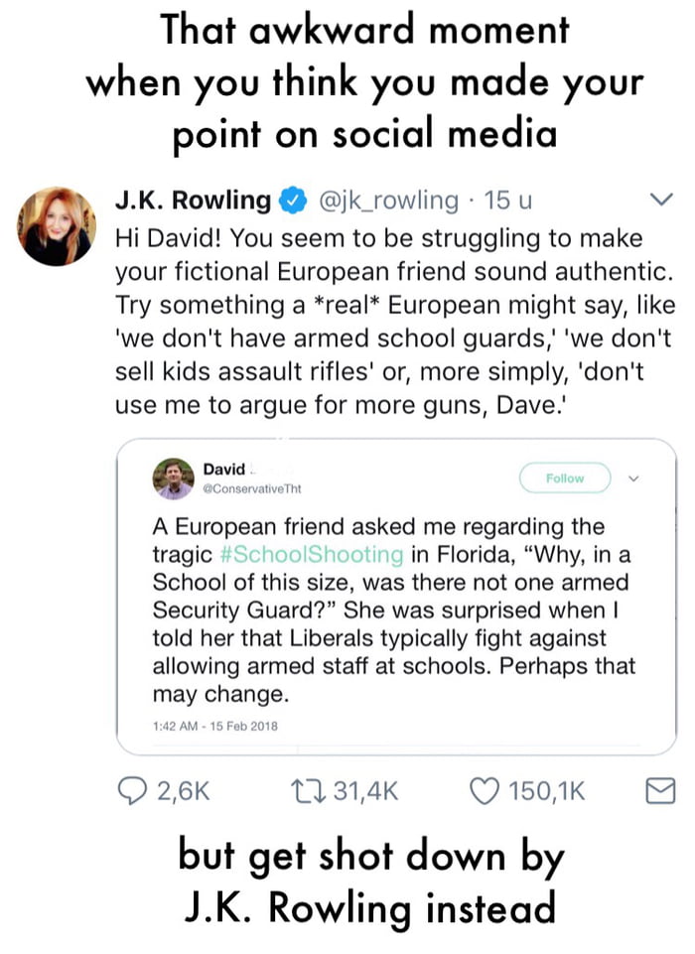Click the J.K. Rowling display name
Image resolution: width=695 pixels, height=954 pixels.
[x=193, y=201]
